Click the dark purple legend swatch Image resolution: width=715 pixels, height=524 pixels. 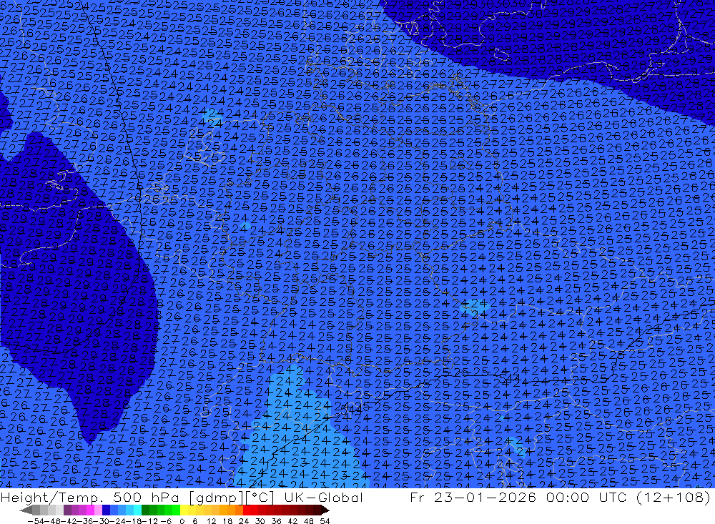[x=67, y=510]
